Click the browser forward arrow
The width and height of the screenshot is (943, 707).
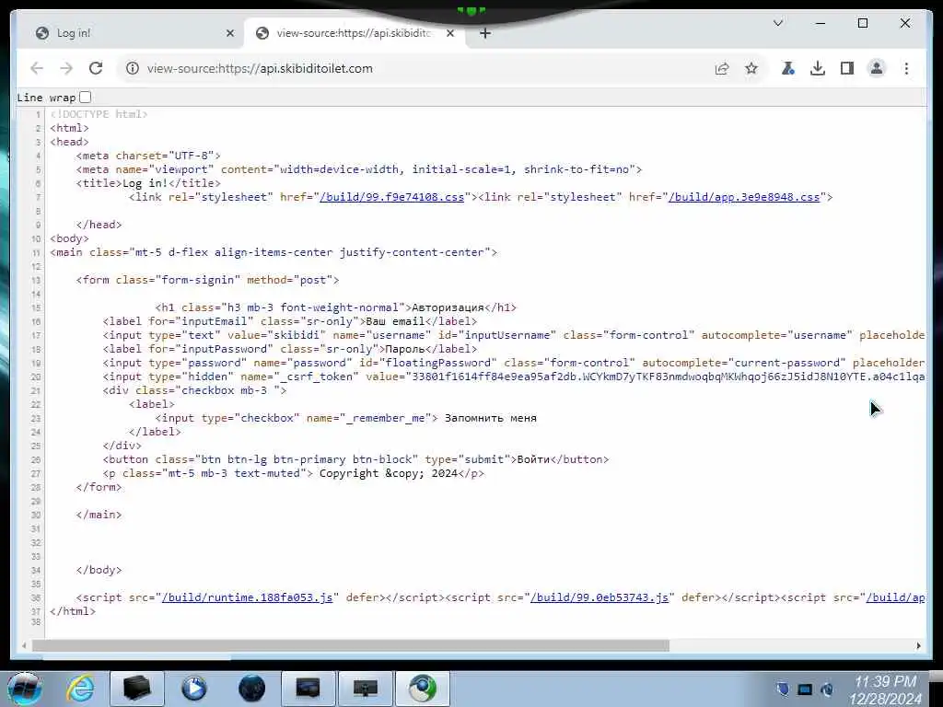point(66,68)
